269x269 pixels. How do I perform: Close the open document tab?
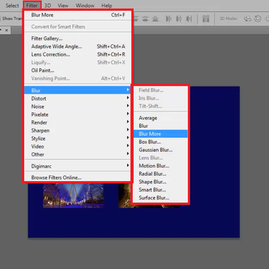pyautogui.click(x=6, y=30)
